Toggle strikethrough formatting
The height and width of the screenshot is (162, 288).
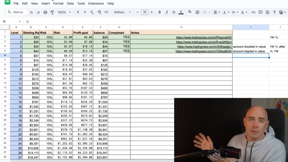[174, 12]
